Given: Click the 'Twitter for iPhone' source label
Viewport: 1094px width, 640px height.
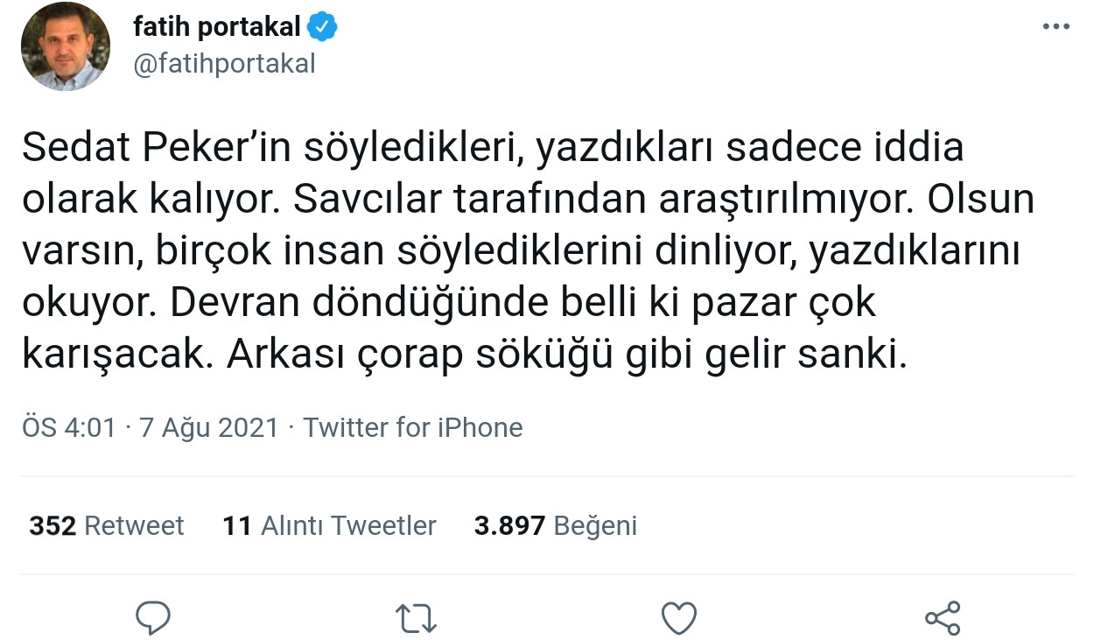Looking at the screenshot, I should 411,427.
